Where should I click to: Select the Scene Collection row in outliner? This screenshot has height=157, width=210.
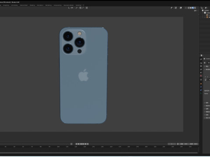[206, 10]
